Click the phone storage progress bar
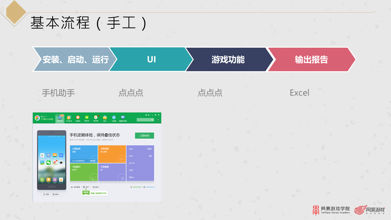The width and height of the screenshot is (391, 220). 137,187
